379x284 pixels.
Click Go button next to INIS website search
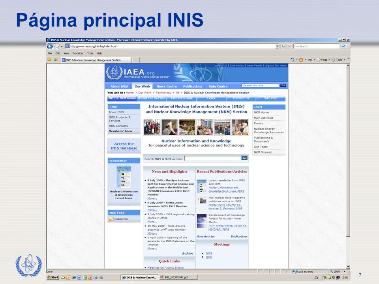(244, 158)
